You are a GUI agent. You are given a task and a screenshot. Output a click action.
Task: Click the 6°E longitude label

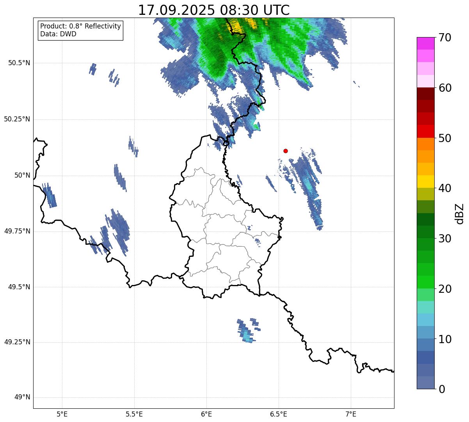point(207,414)
